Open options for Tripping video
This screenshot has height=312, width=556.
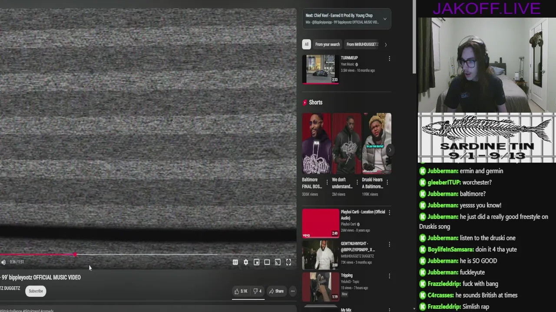pos(389,276)
